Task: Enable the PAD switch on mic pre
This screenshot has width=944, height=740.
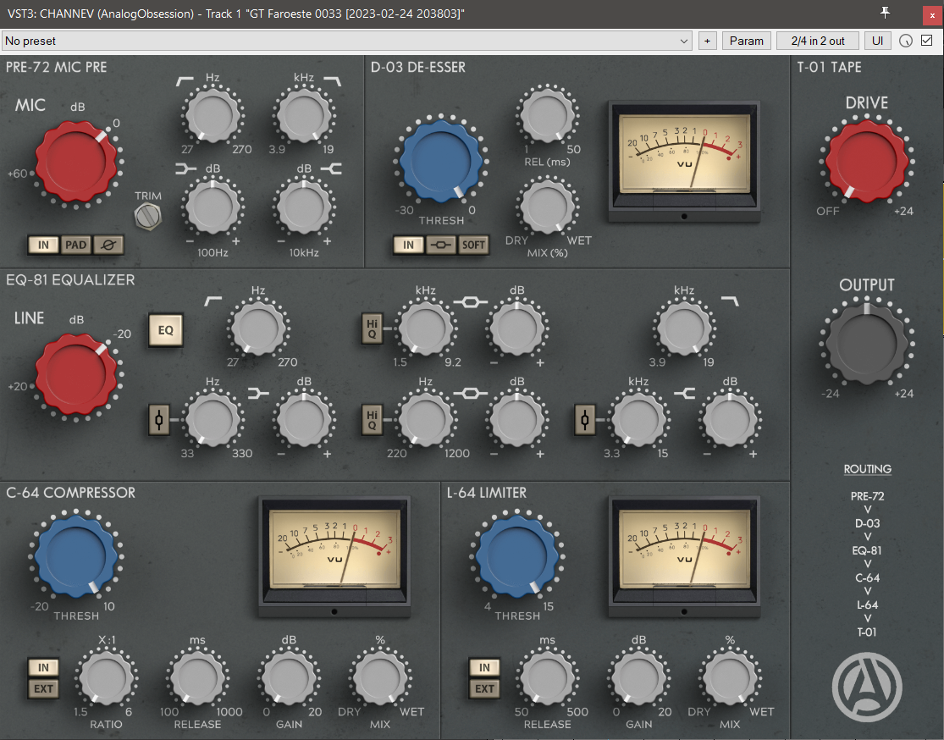Action: click(76, 246)
